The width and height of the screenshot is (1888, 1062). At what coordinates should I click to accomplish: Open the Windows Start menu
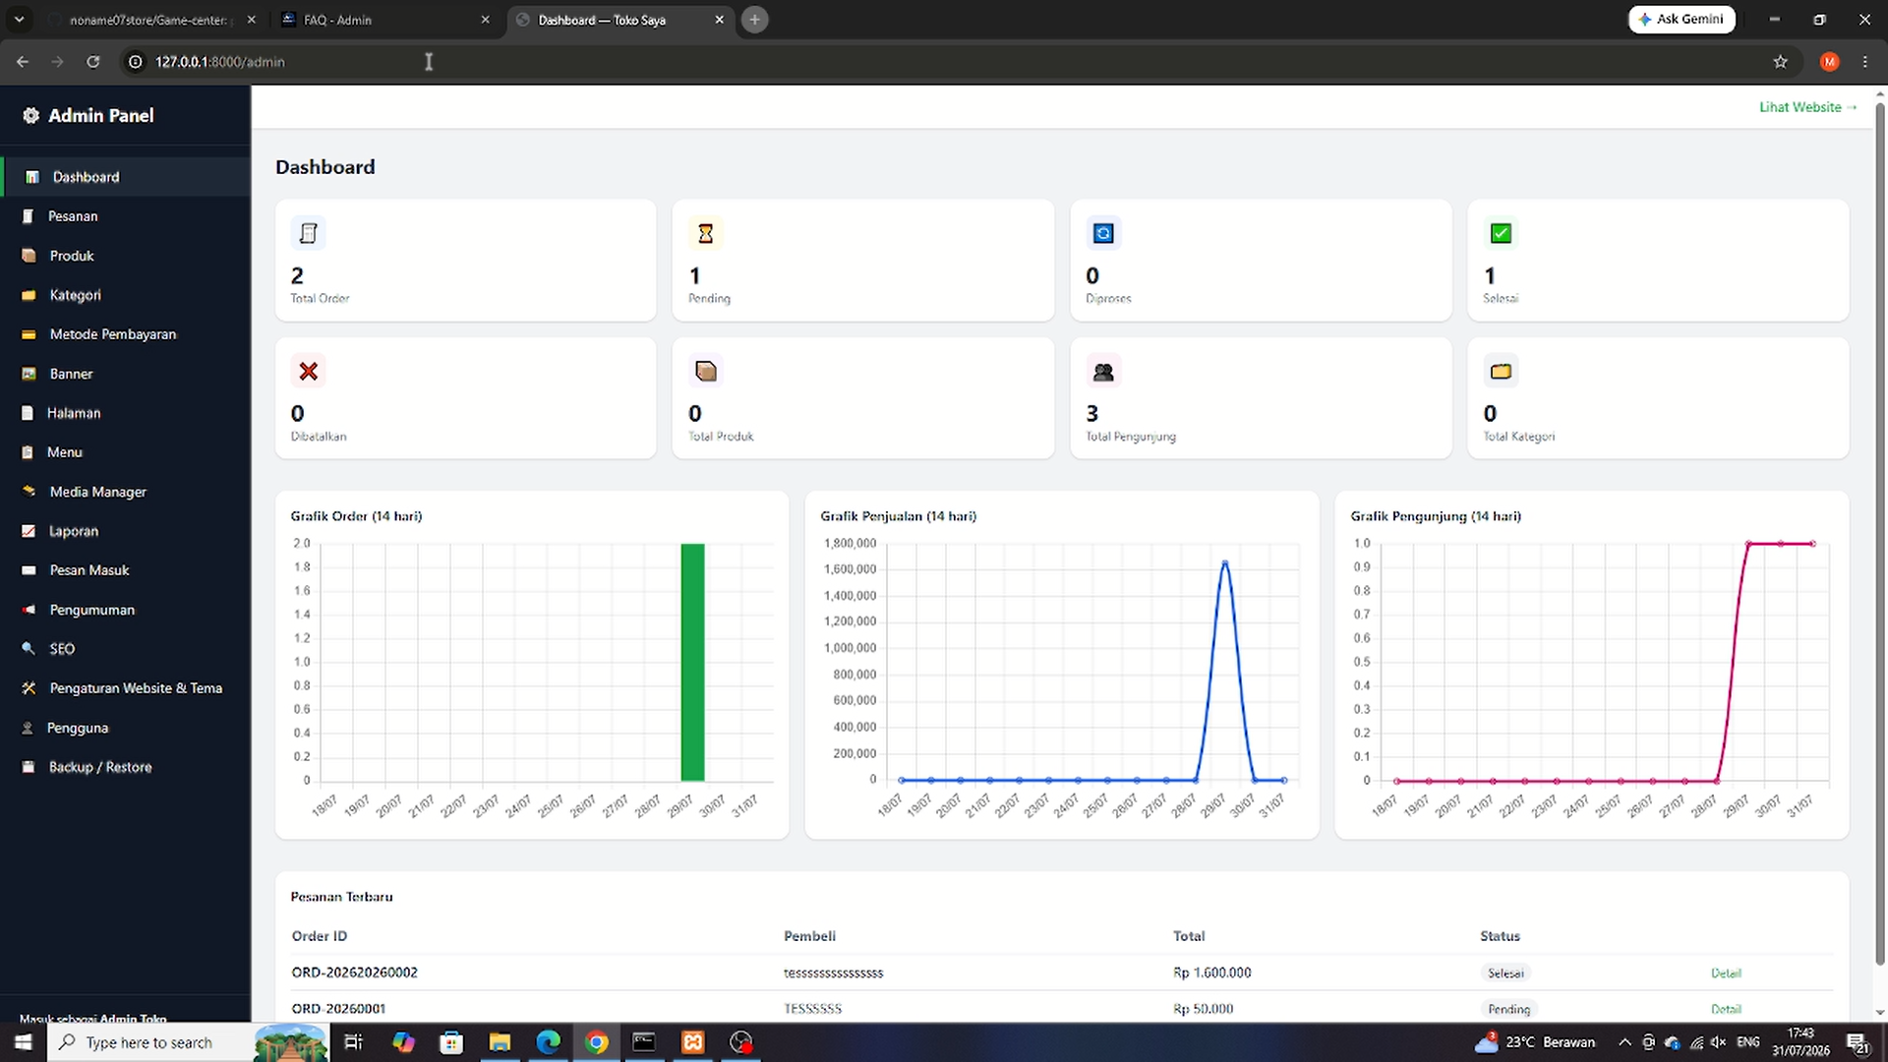coord(23,1042)
